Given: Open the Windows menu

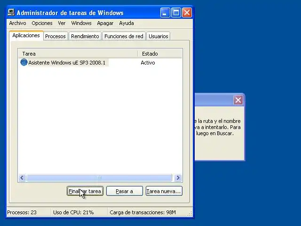Looking at the screenshot, I should tap(81, 23).
